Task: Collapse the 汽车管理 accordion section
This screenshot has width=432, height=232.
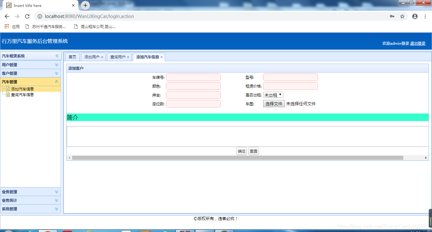Action: pyautogui.click(x=31, y=82)
